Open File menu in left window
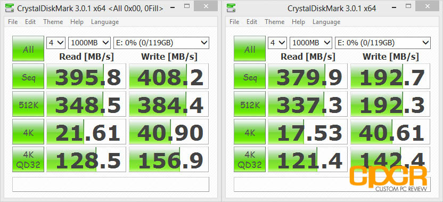This screenshot has width=443, height=202. (13, 22)
